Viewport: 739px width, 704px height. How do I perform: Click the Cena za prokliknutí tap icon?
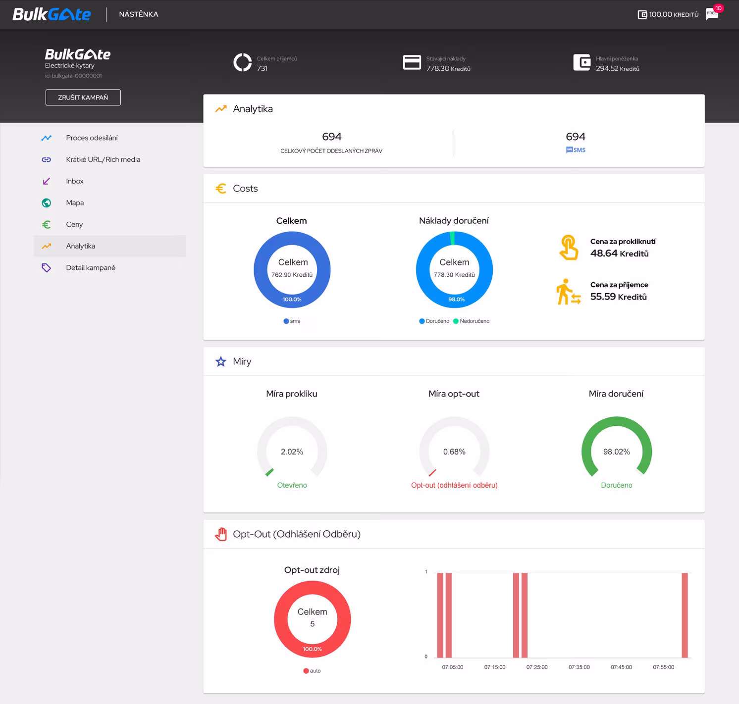[569, 247]
